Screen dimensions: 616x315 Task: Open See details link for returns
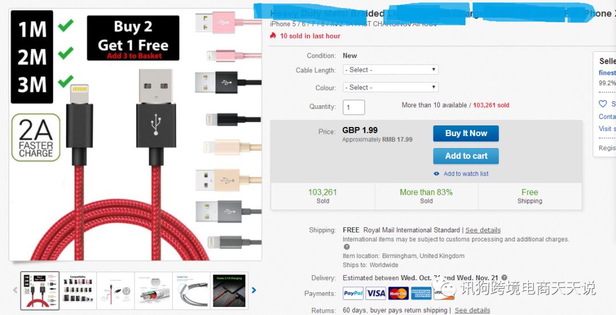(x=472, y=310)
